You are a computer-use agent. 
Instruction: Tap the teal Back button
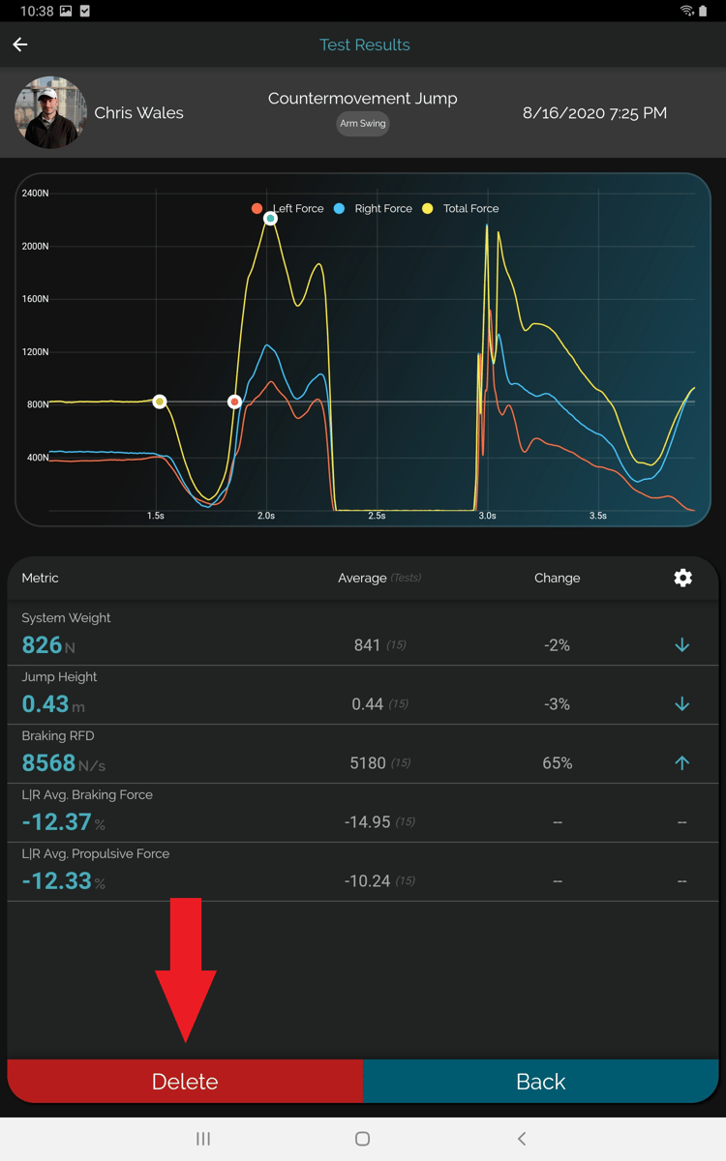[540, 1082]
